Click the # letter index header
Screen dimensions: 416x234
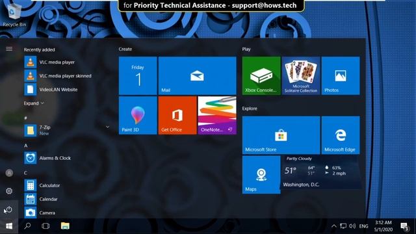coord(25,118)
